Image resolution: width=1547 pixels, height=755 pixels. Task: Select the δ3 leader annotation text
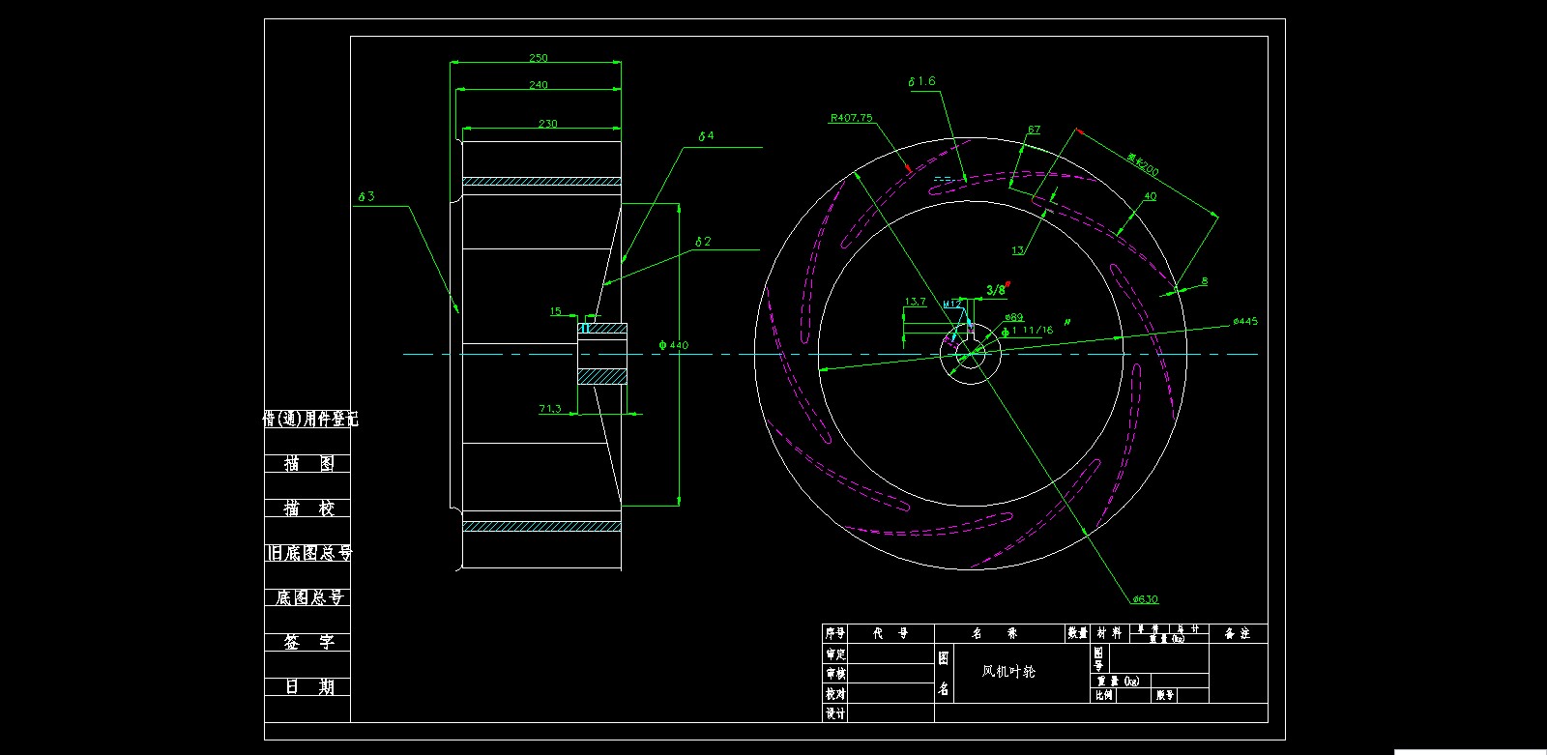point(366,196)
